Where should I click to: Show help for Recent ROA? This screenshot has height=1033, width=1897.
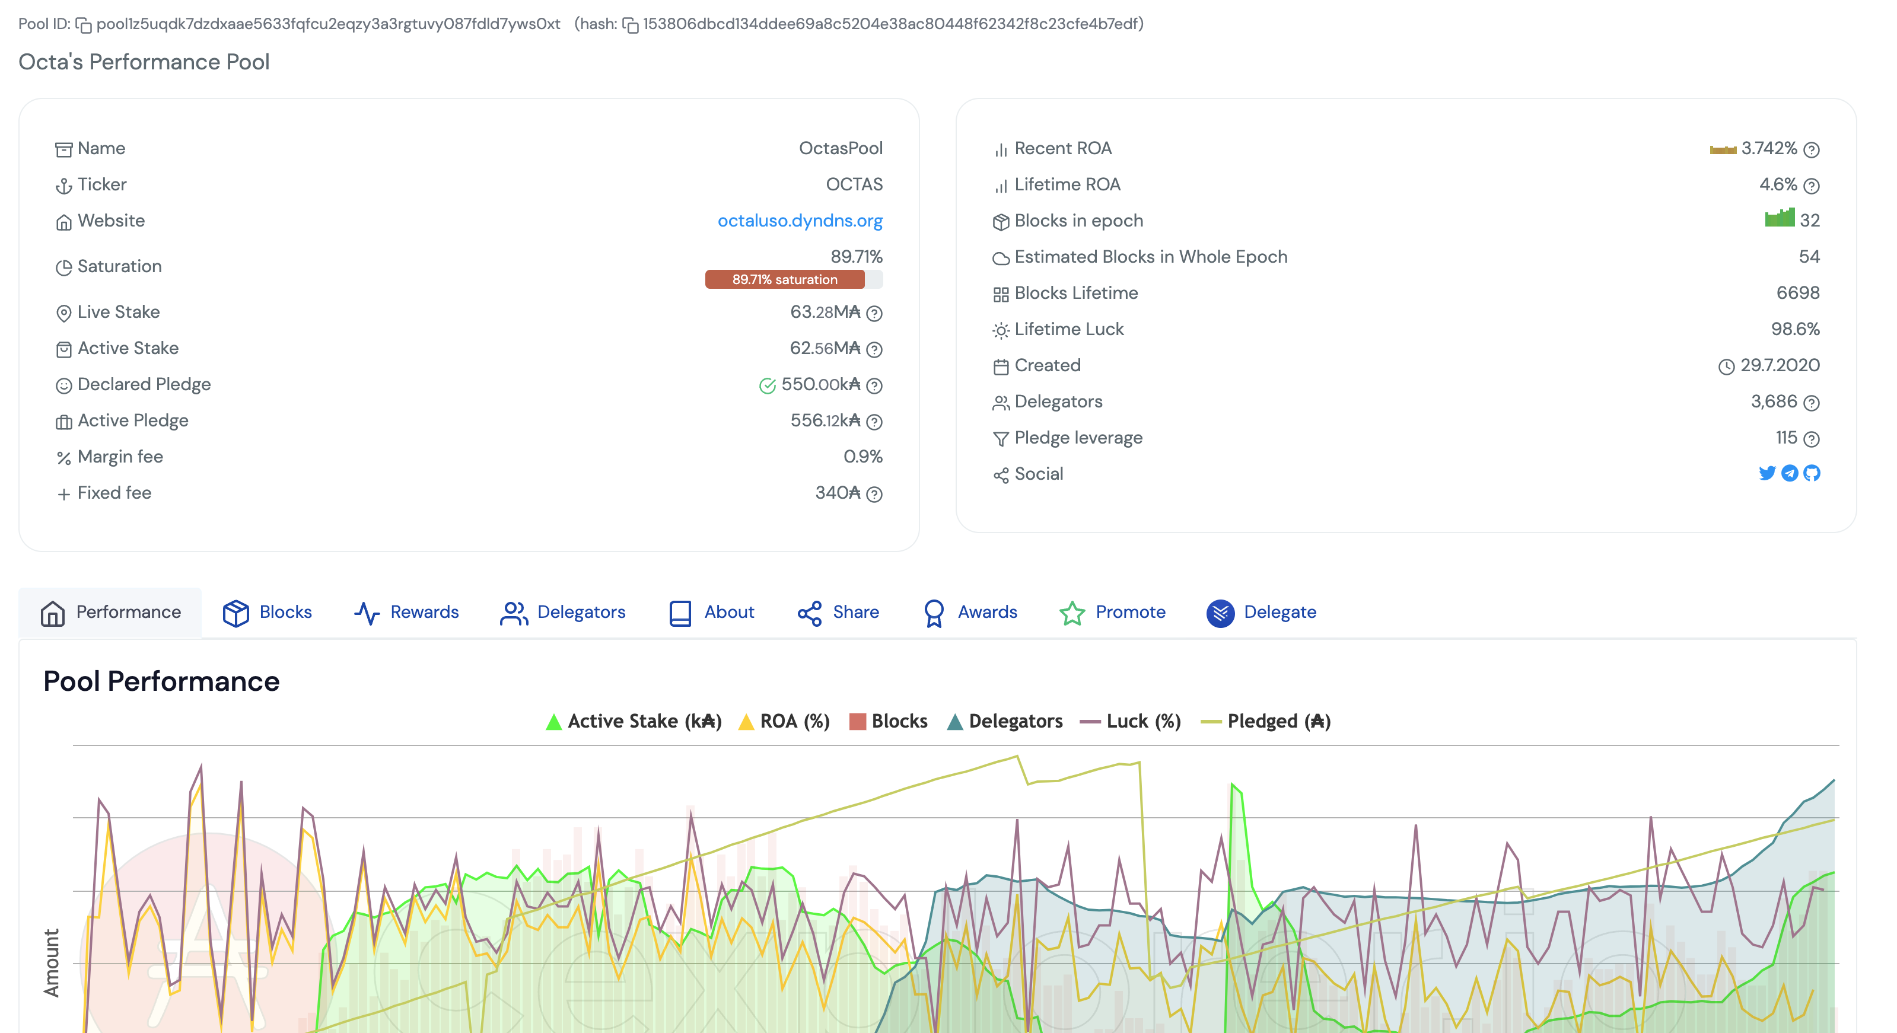tap(1812, 149)
